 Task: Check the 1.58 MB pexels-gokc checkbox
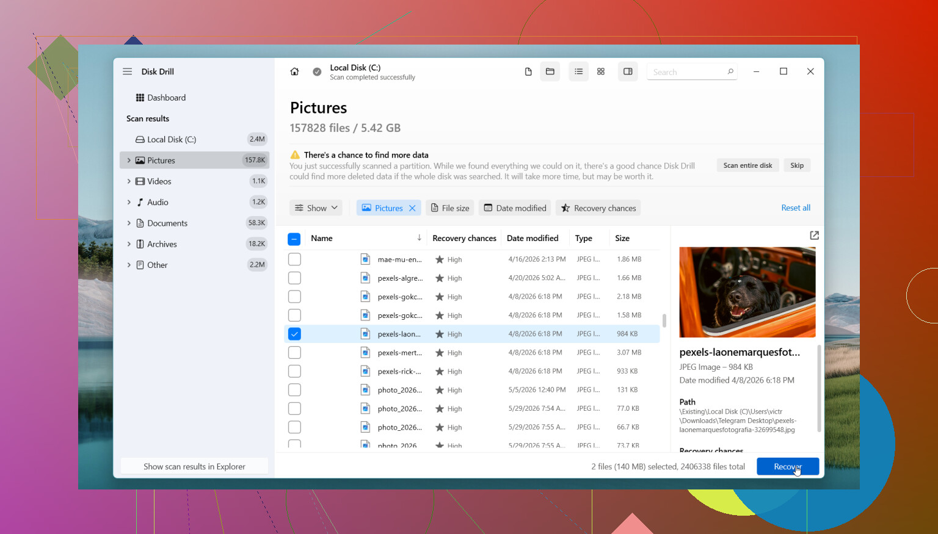click(x=294, y=316)
